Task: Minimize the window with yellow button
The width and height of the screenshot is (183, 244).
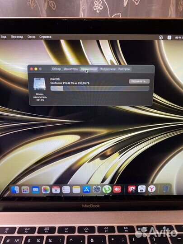Action: (36, 69)
